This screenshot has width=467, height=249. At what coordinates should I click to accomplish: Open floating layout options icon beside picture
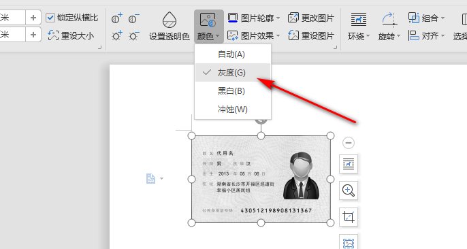(x=349, y=164)
